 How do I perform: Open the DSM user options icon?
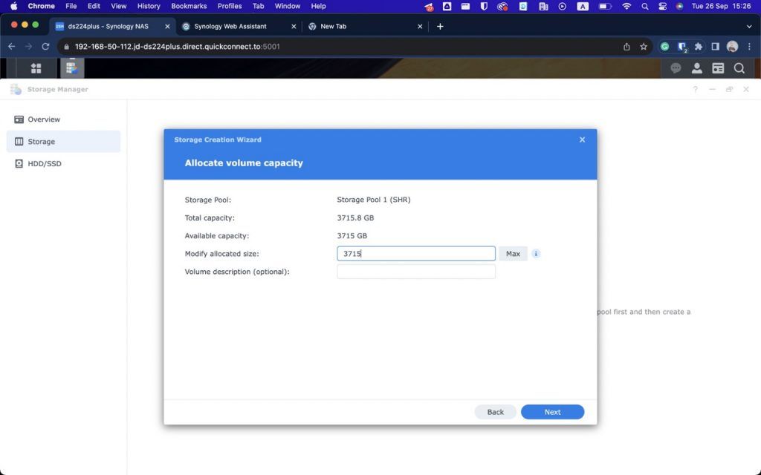coord(697,68)
